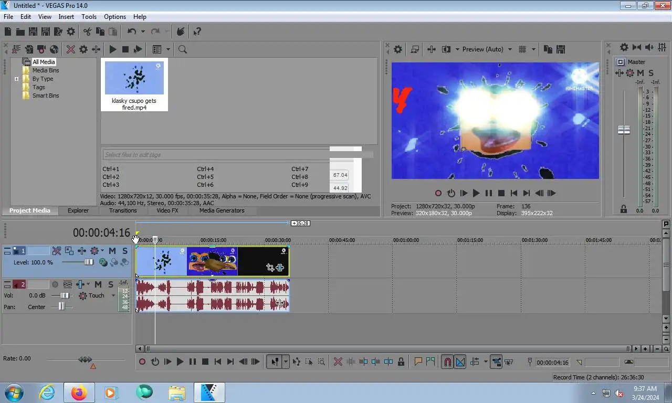
Task: Select the All Media tree item
Action: click(44, 62)
